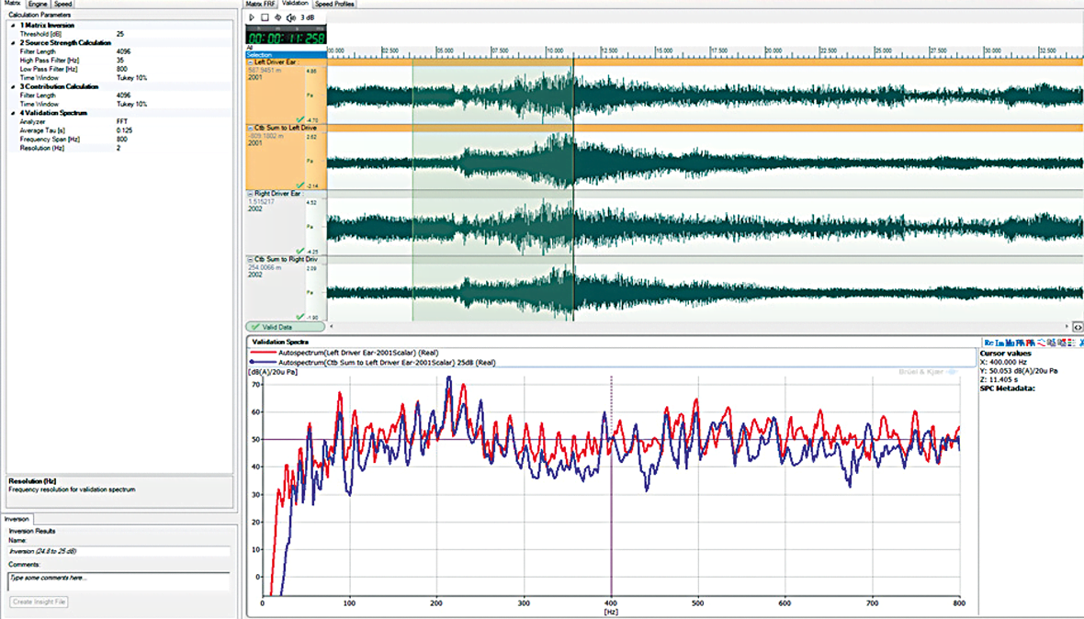Click the Comments text field
This screenshot has width=1084, height=619.
(119, 580)
